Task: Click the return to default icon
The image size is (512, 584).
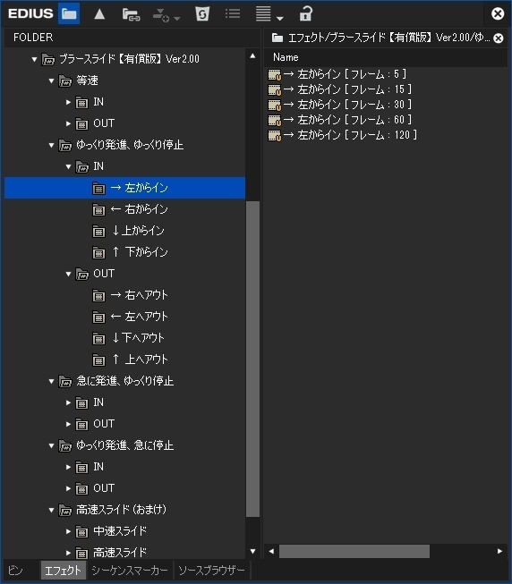Action: point(202,14)
